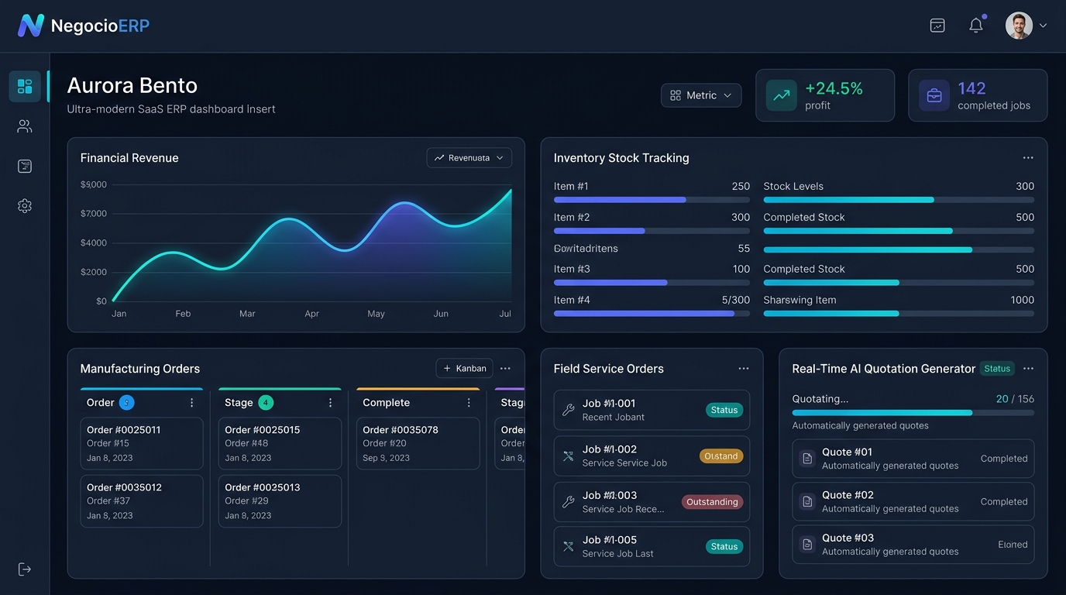The height and width of the screenshot is (595, 1066).
Task: Click document icon of Quote #02
Action: tap(807, 501)
